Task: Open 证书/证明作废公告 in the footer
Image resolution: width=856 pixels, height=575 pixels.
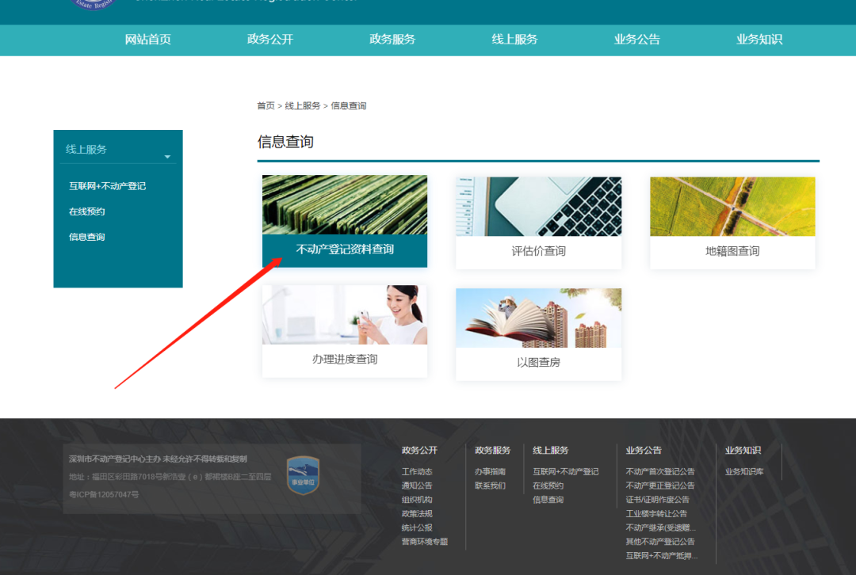Action: pos(657,500)
